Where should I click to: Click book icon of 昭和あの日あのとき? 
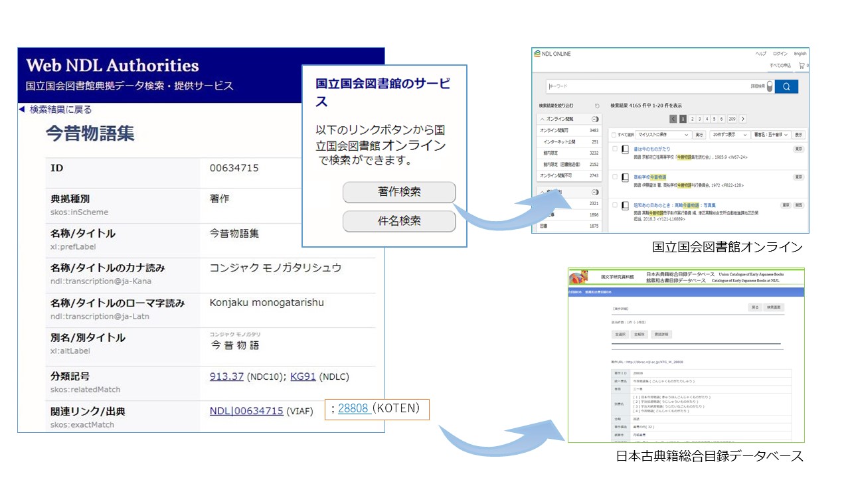click(625, 206)
